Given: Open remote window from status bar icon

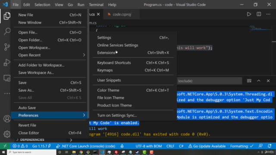Looking at the screenshot, I should click(x=5, y=146).
